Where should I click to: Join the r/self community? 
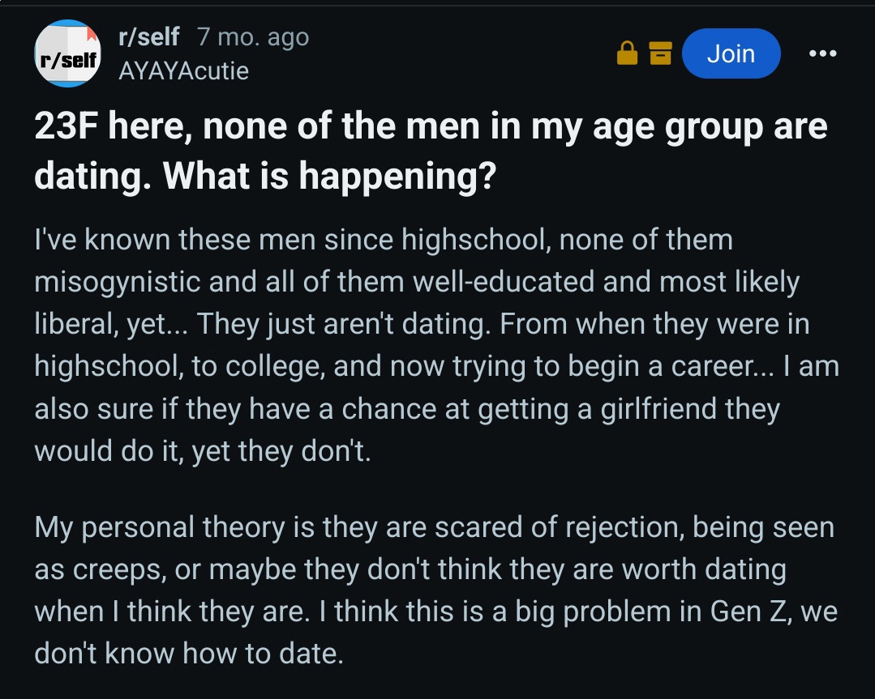click(x=731, y=53)
